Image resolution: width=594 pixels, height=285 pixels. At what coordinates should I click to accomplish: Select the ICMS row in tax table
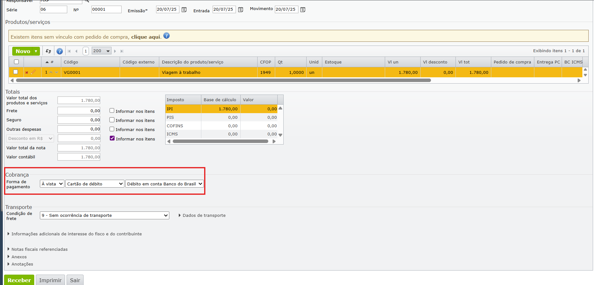coord(221,134)
